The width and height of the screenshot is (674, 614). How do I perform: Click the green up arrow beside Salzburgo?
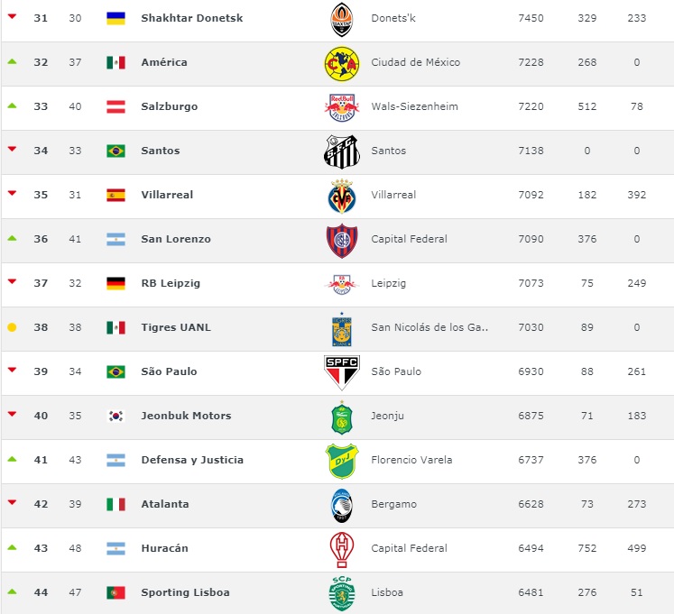coord(12,105)
